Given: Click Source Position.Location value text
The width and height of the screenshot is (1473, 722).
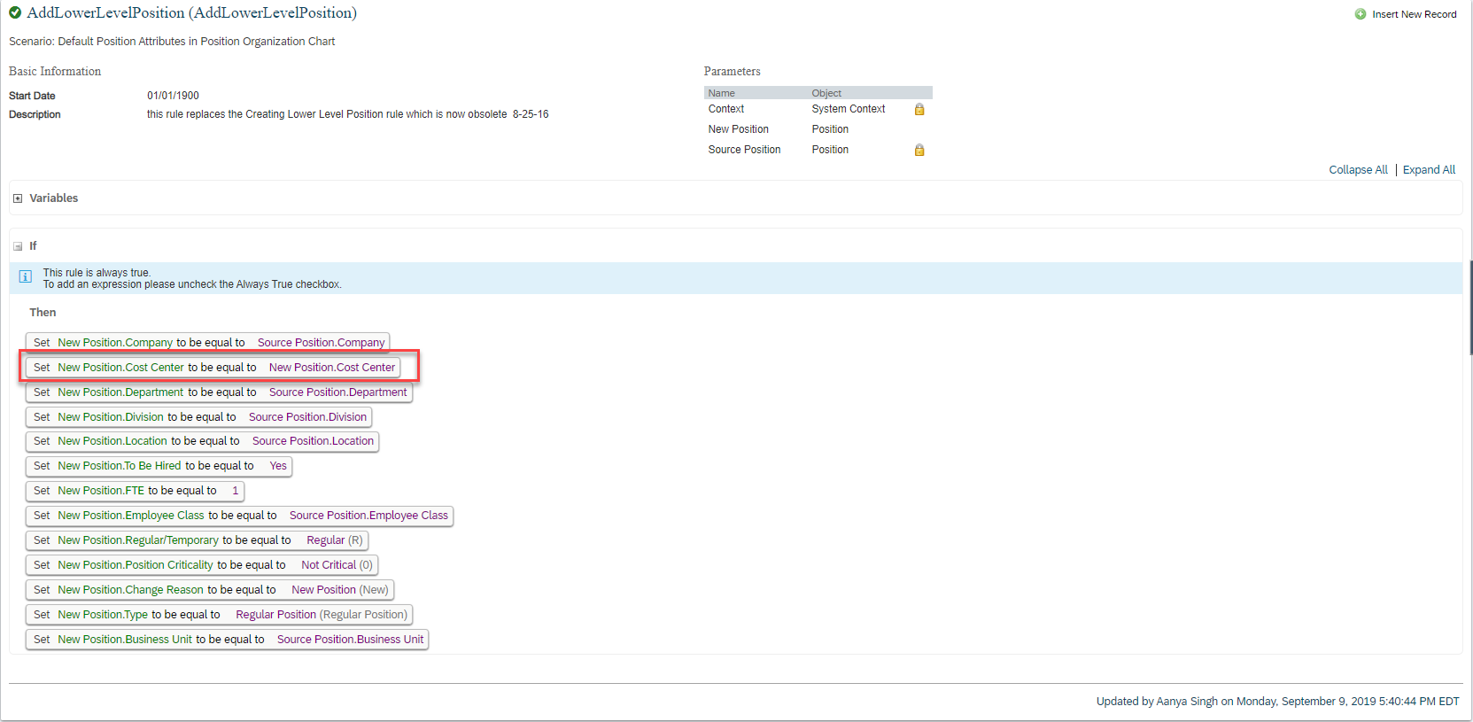Looking at the screenshot, I should (x=313, y=441).
